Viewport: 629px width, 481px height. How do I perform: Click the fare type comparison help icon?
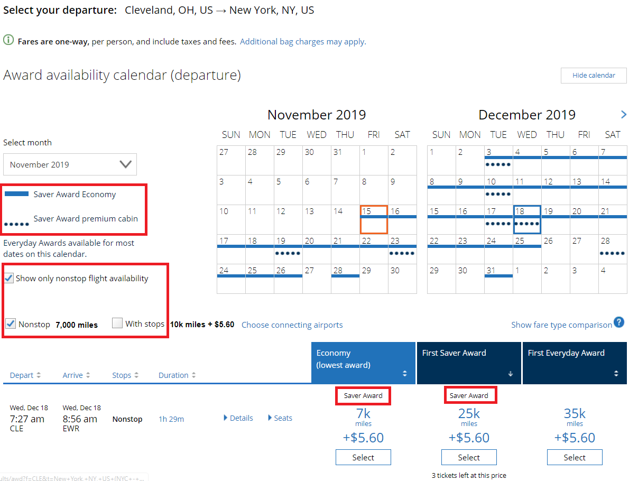click(619, 323)
